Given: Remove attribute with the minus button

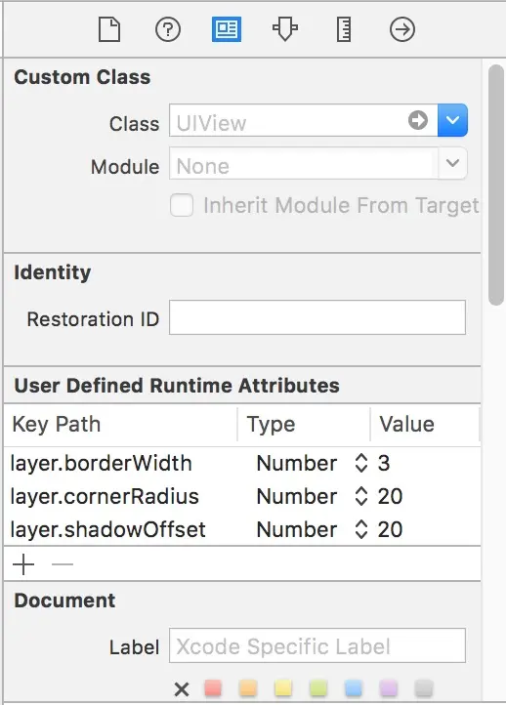Looking at the screenshot, I should (63, 563).
